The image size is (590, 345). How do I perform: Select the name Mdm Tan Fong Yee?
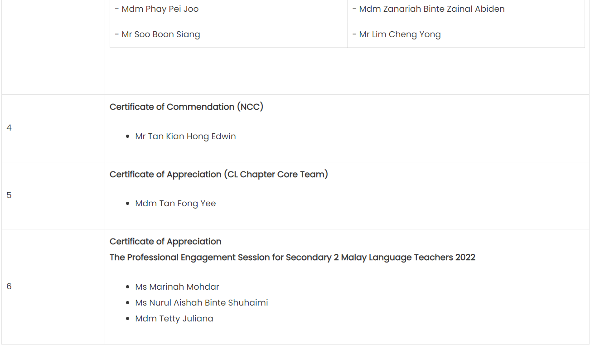point(175,204)
